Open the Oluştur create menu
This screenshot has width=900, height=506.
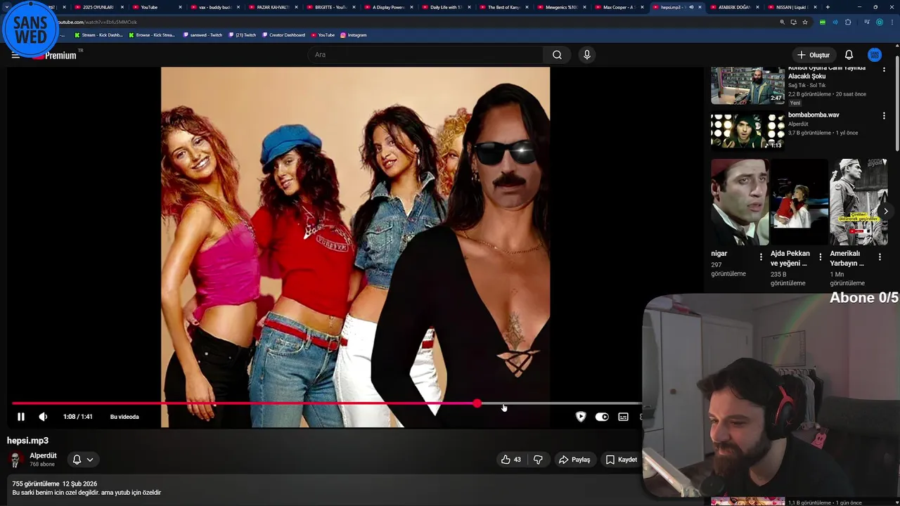pyautogui.click(x=813, y=55)
